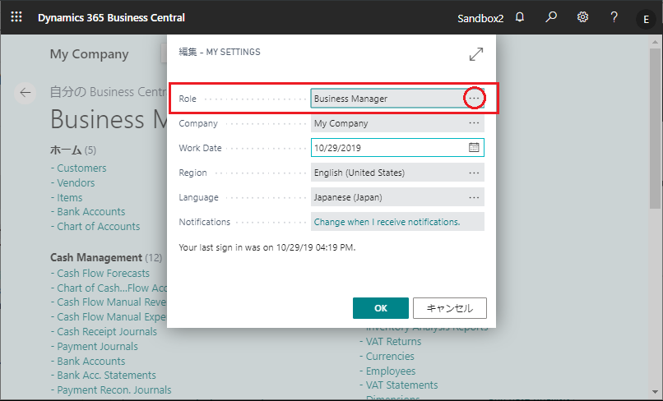Open the VAT Statements link
663x401 pixels.
click(x=401, y=385)
